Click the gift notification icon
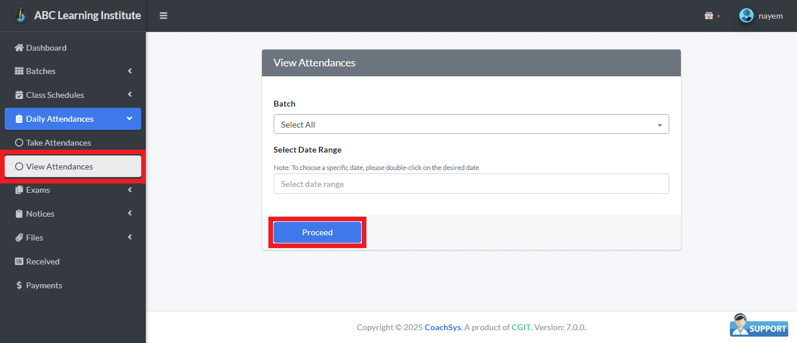Image resolution: width=797 pixels, height=343 pixels. pos(709,16)
